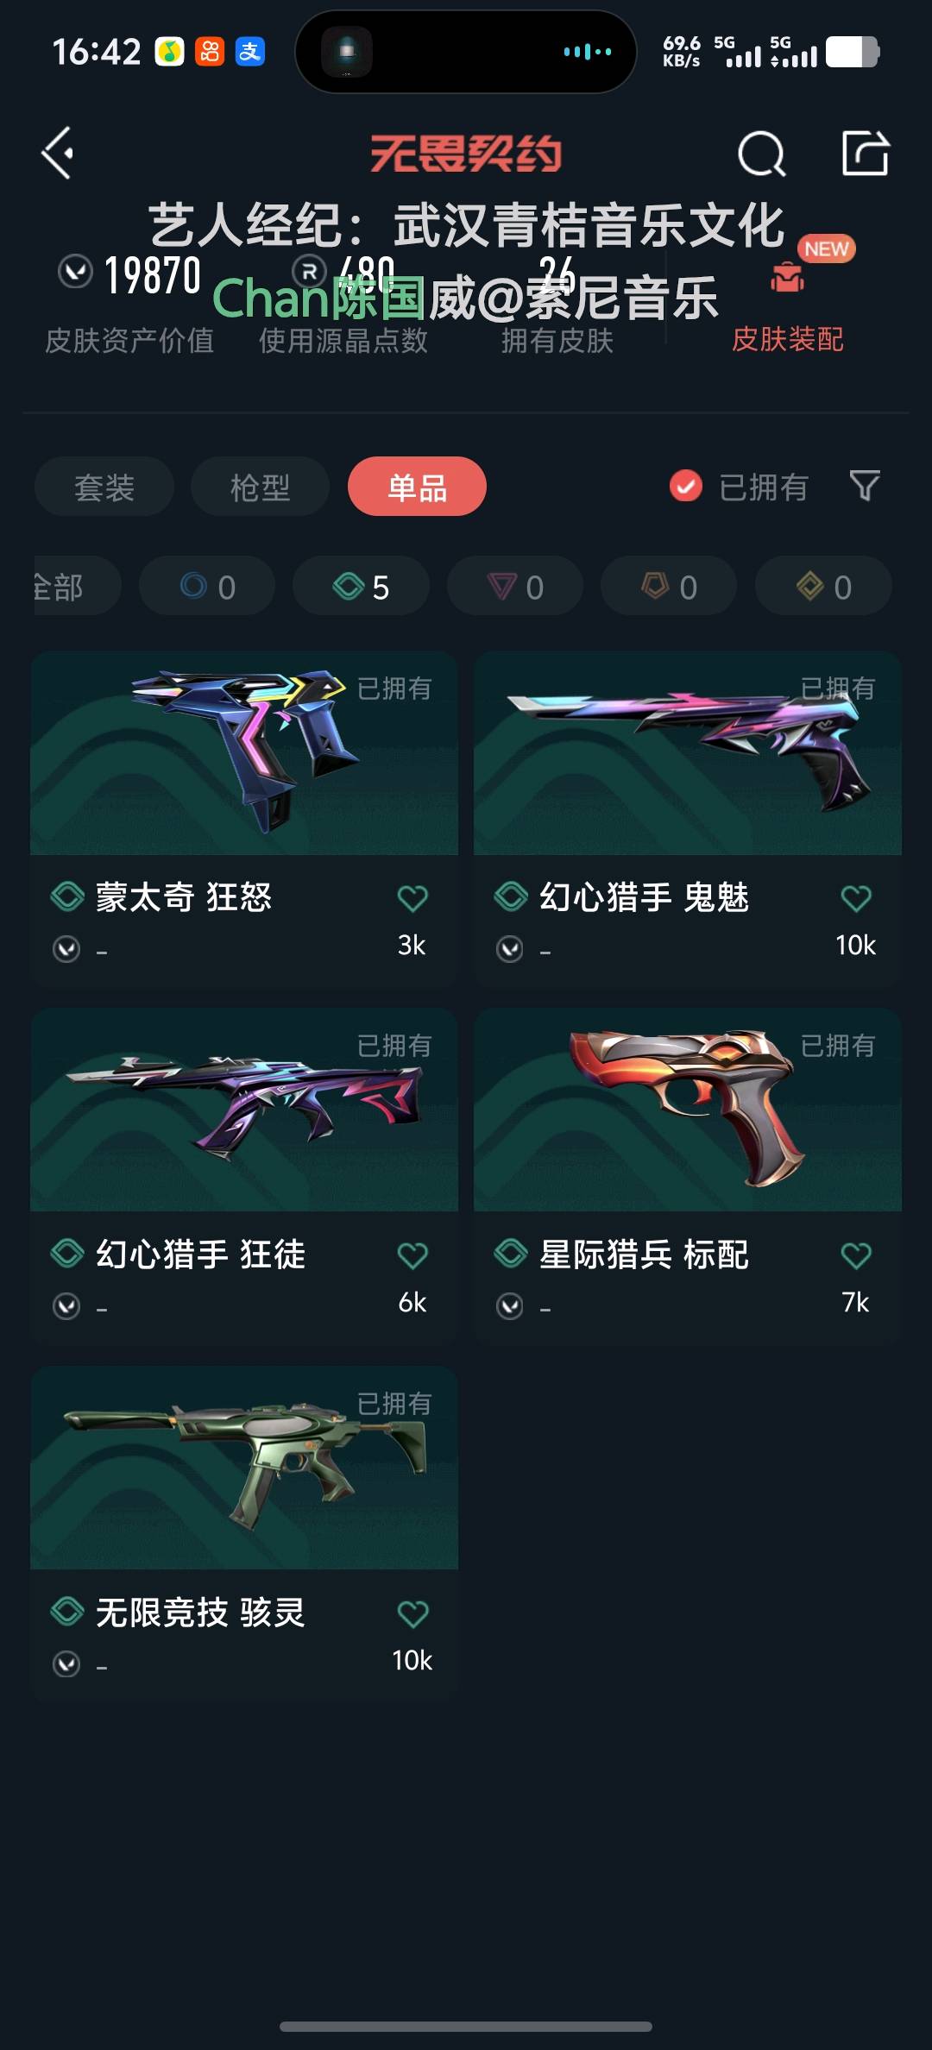932x2050 pixels.
Task: Tap the share icon in header
Action: click(865, 154)
